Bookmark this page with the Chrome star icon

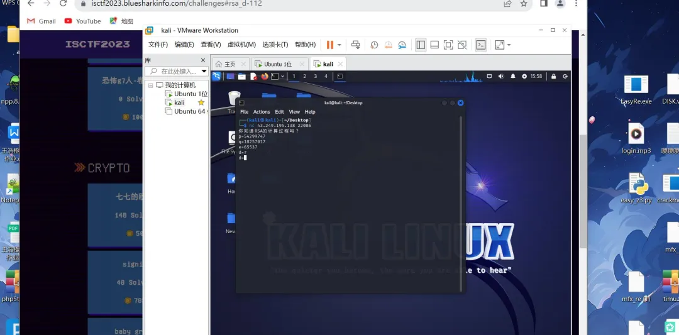524,4
